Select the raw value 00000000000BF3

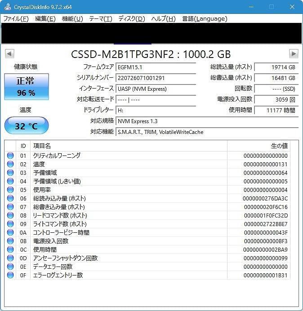(266, 241)
